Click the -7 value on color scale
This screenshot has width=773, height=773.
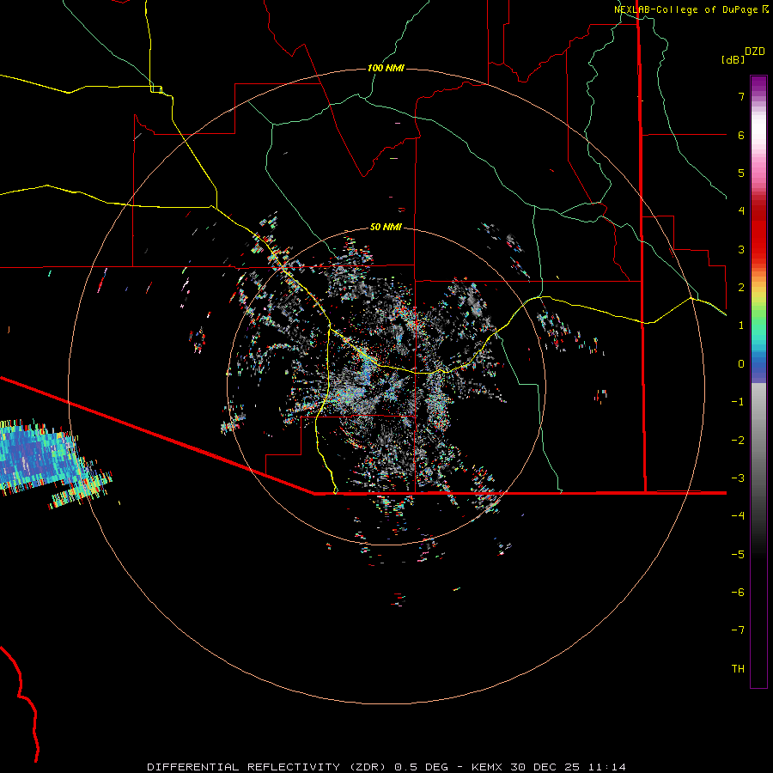pyautogui.click(x=738, y=630)
